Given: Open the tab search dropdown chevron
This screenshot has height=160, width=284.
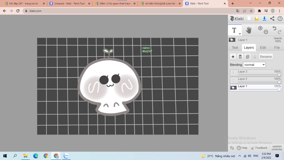Looking at the screenshot, I should point(250,3).
